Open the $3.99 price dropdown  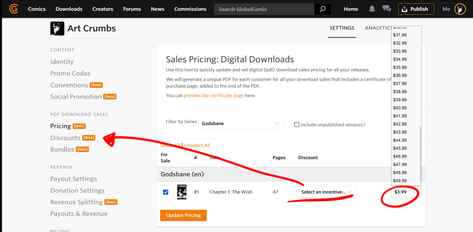pos(406,192)
